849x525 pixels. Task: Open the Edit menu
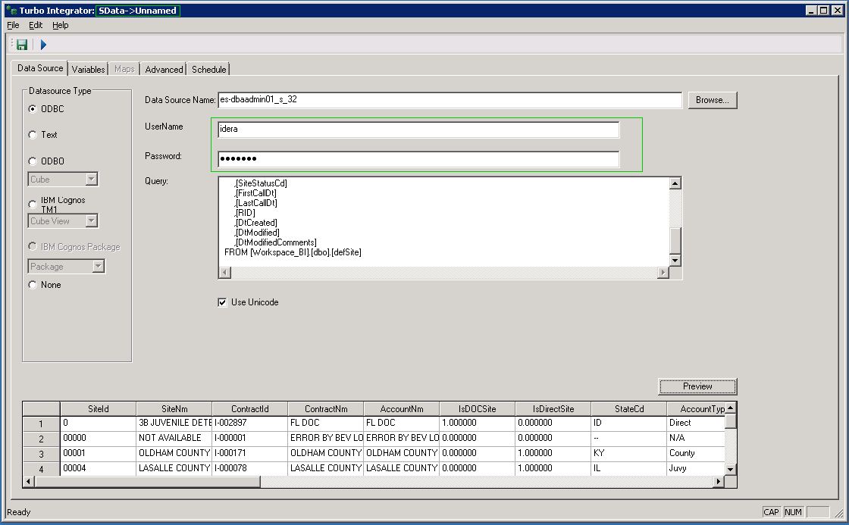[36, 25]
